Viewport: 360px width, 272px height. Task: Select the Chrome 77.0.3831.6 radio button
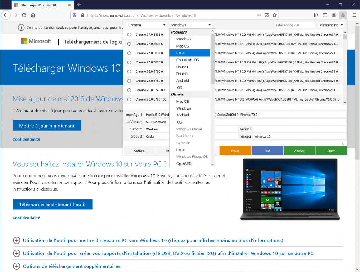coord(129,44)
